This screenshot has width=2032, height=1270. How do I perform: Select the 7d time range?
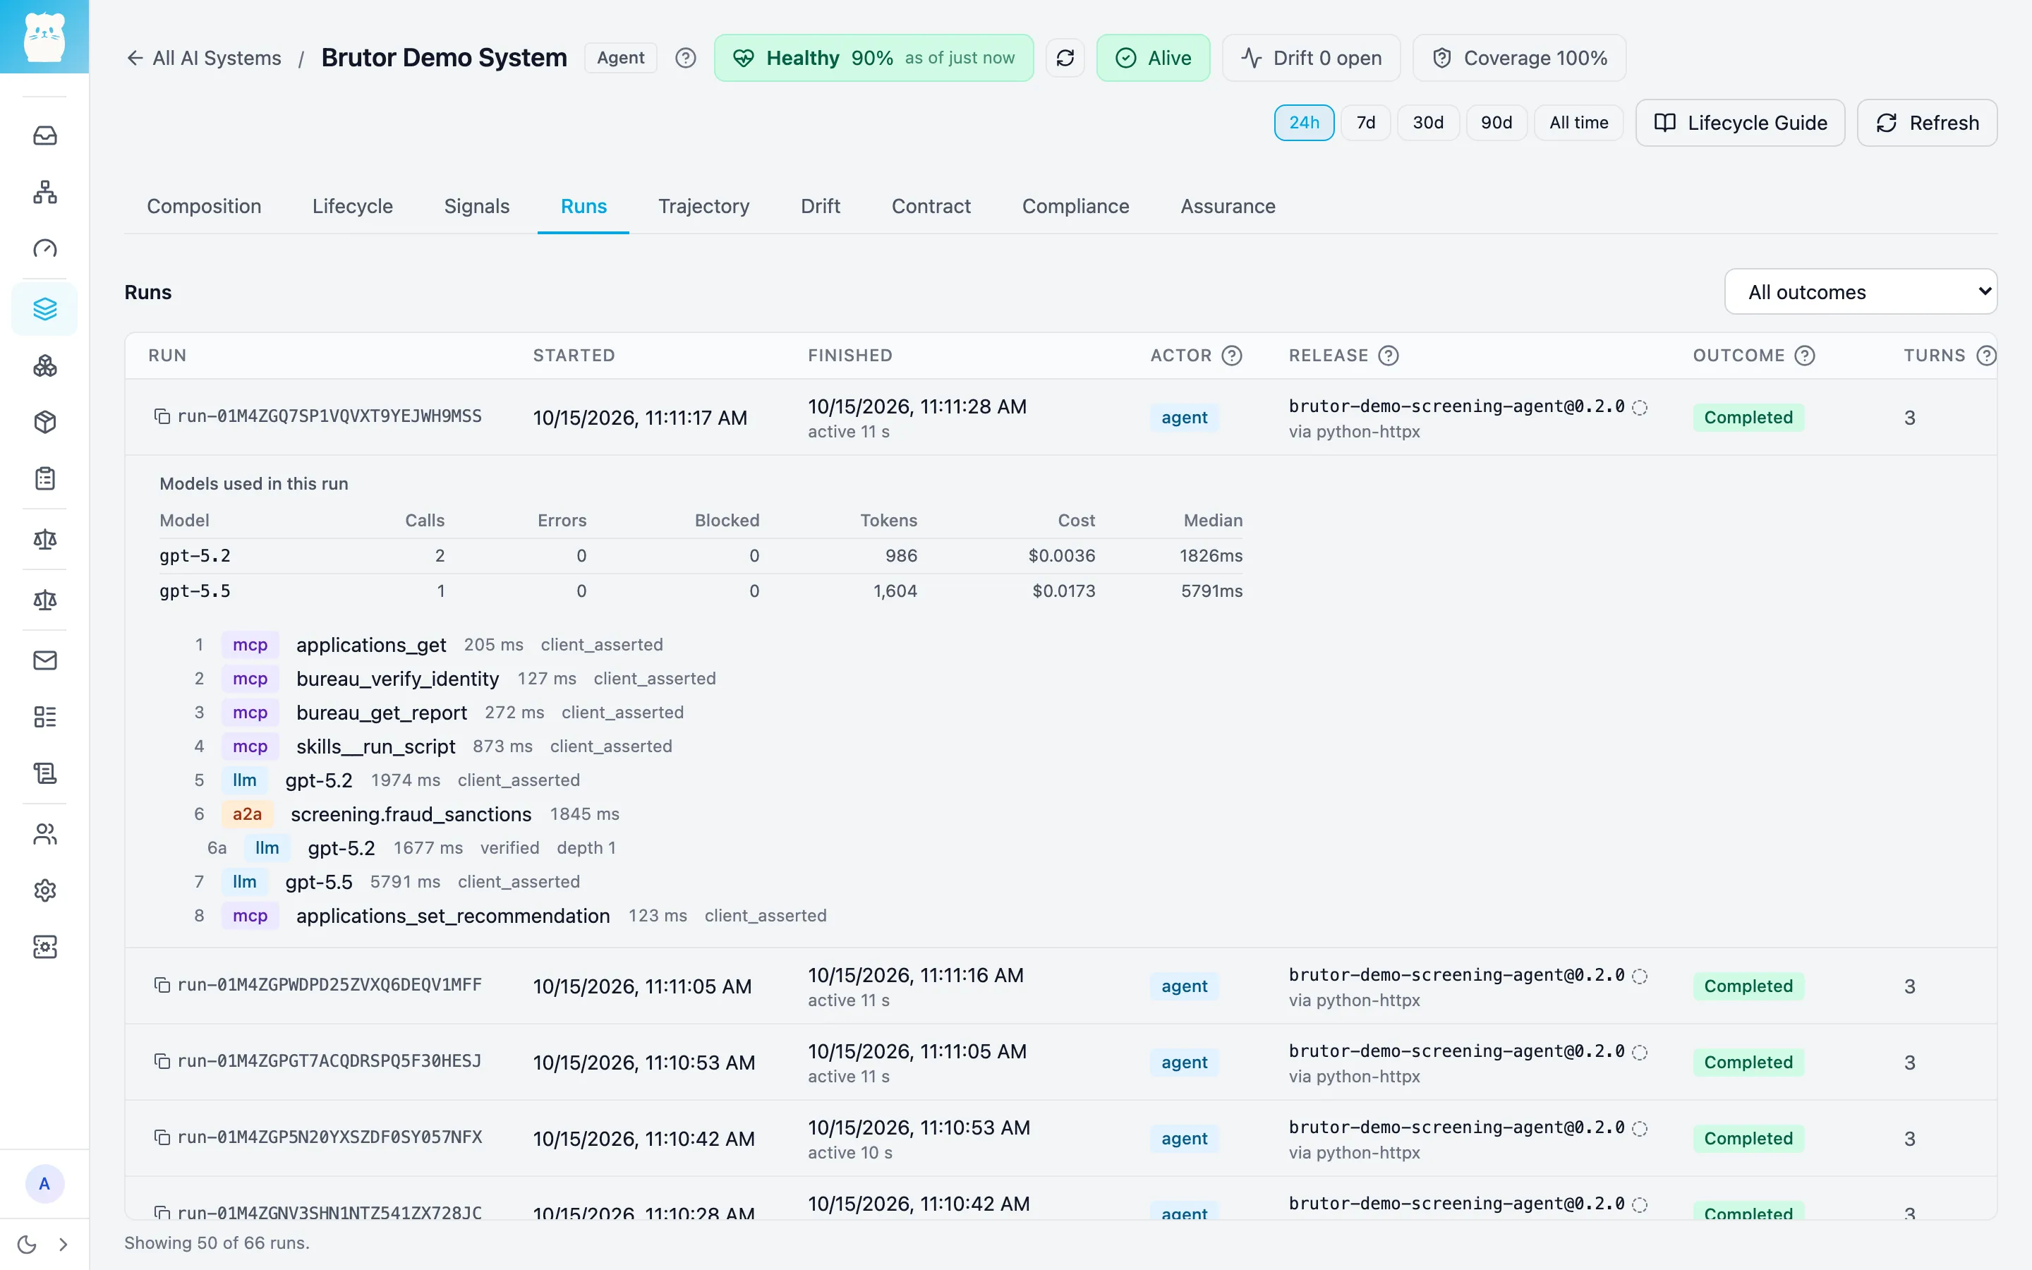click(1365, 123)
